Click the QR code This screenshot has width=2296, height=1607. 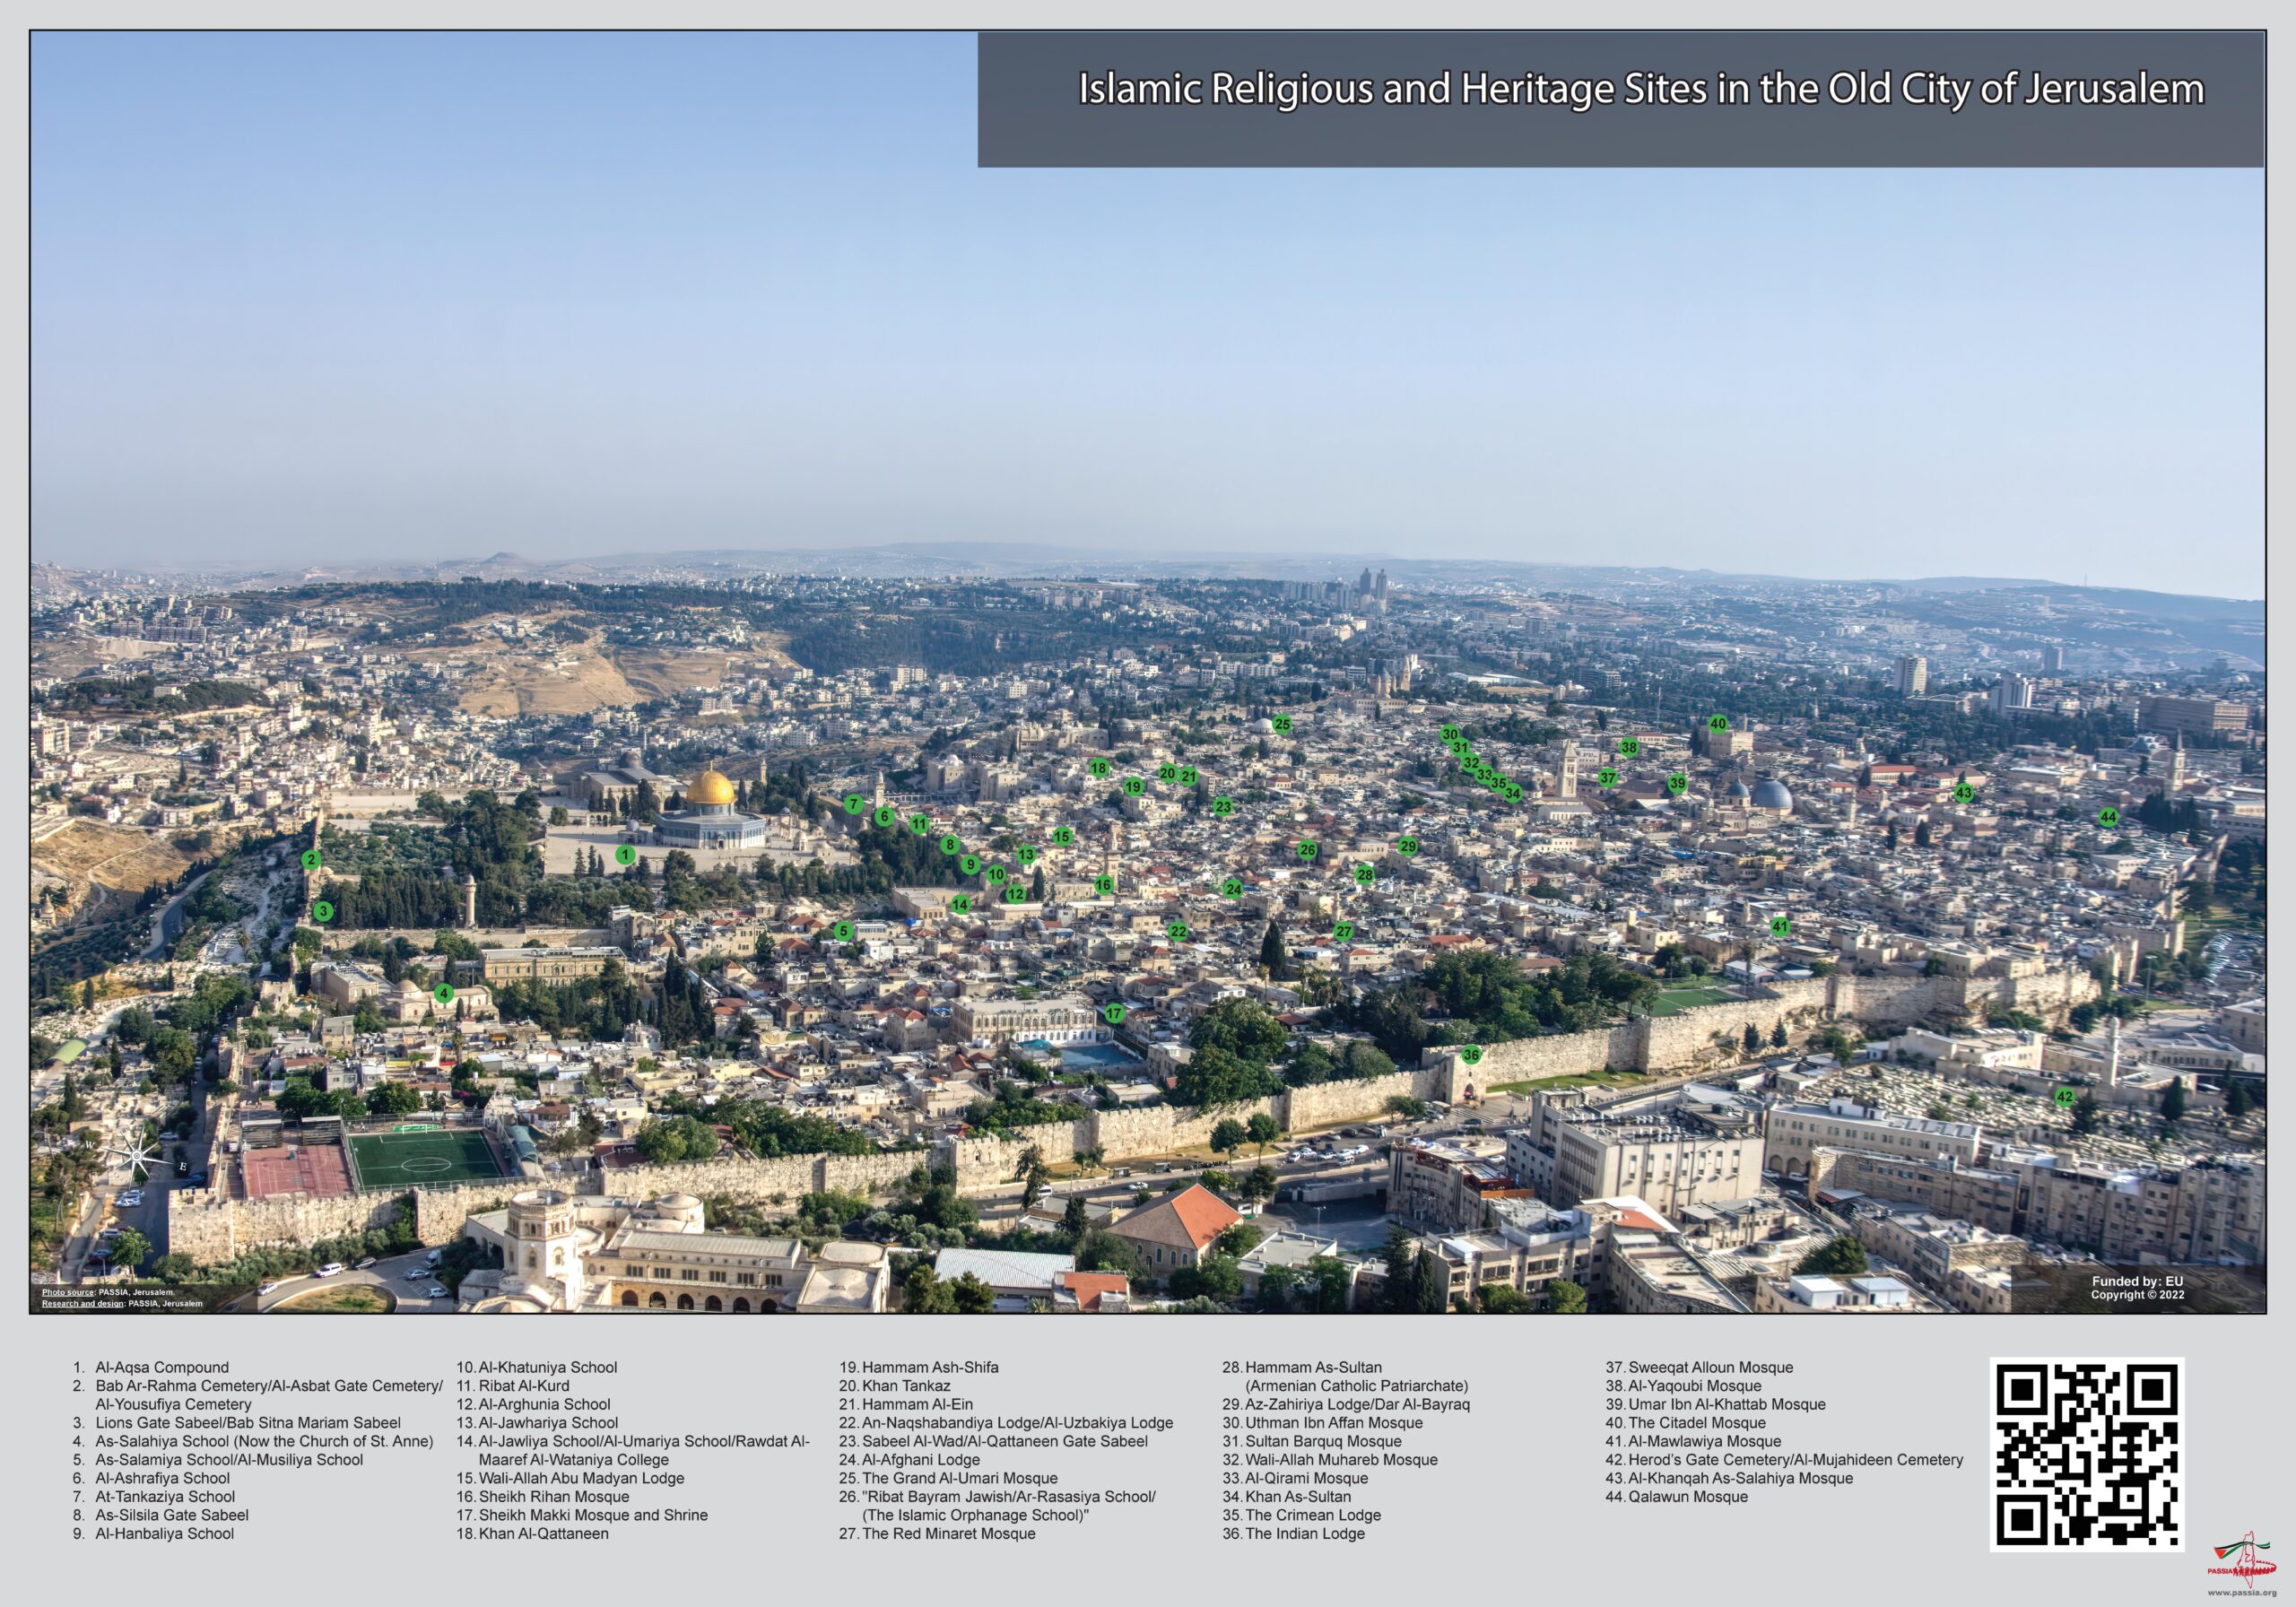[x=2086, y=1454]
